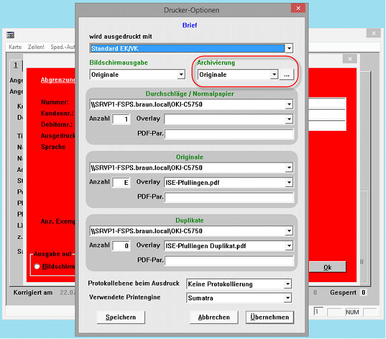Open the Standard EK/VK dropdown
The image size is (386, 339).
tap(289, 49)
